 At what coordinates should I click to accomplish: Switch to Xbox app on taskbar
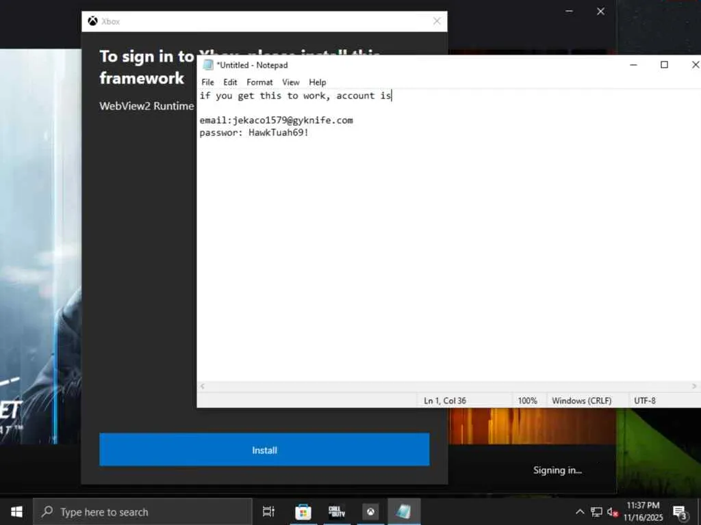(x=370, y=511)
